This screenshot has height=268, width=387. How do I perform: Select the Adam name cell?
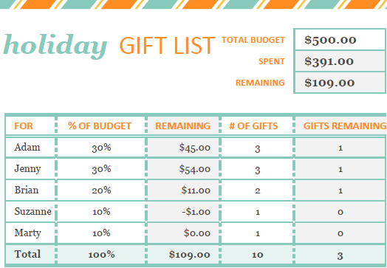pyautogui.click(x=30, y=148)
